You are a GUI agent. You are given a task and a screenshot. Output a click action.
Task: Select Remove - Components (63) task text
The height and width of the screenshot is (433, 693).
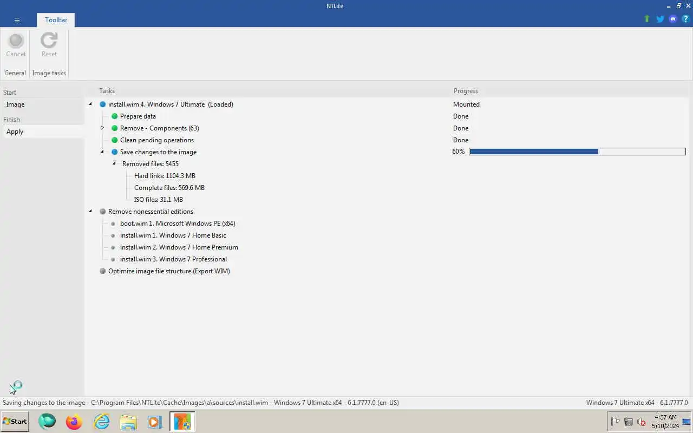[x=160, y=128]
